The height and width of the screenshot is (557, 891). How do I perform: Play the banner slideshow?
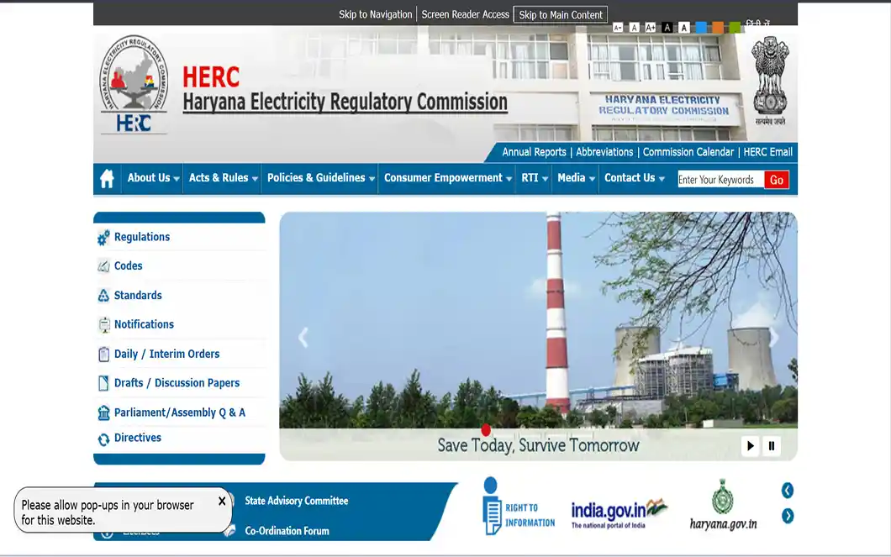click(x=750, y=446)
